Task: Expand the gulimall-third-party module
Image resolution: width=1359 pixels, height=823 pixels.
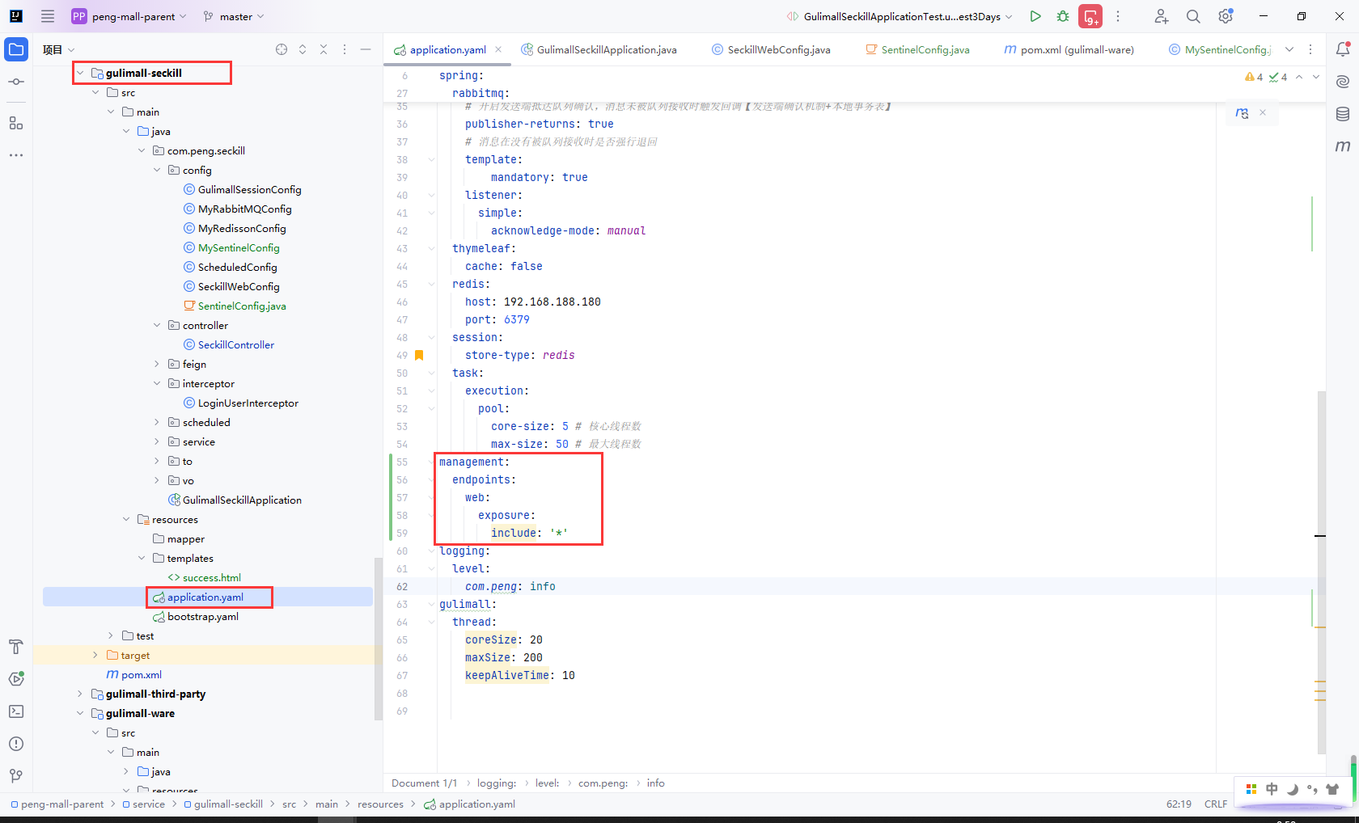Action: pyautogui.click(x=80, y=694)
